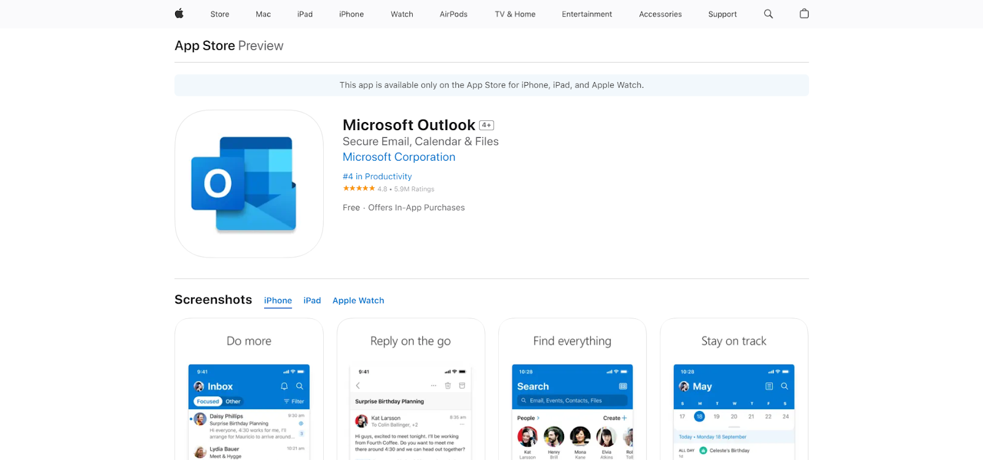The width and height of the screenshot is (983, 460).
Task: Click the five-star rating stars
Action: [359, 188]
